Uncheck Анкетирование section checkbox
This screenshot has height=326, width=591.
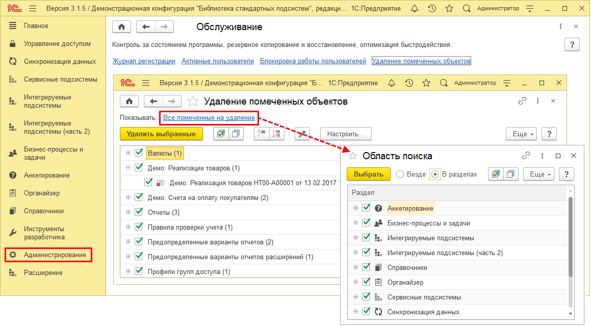[x=366, y=208]
